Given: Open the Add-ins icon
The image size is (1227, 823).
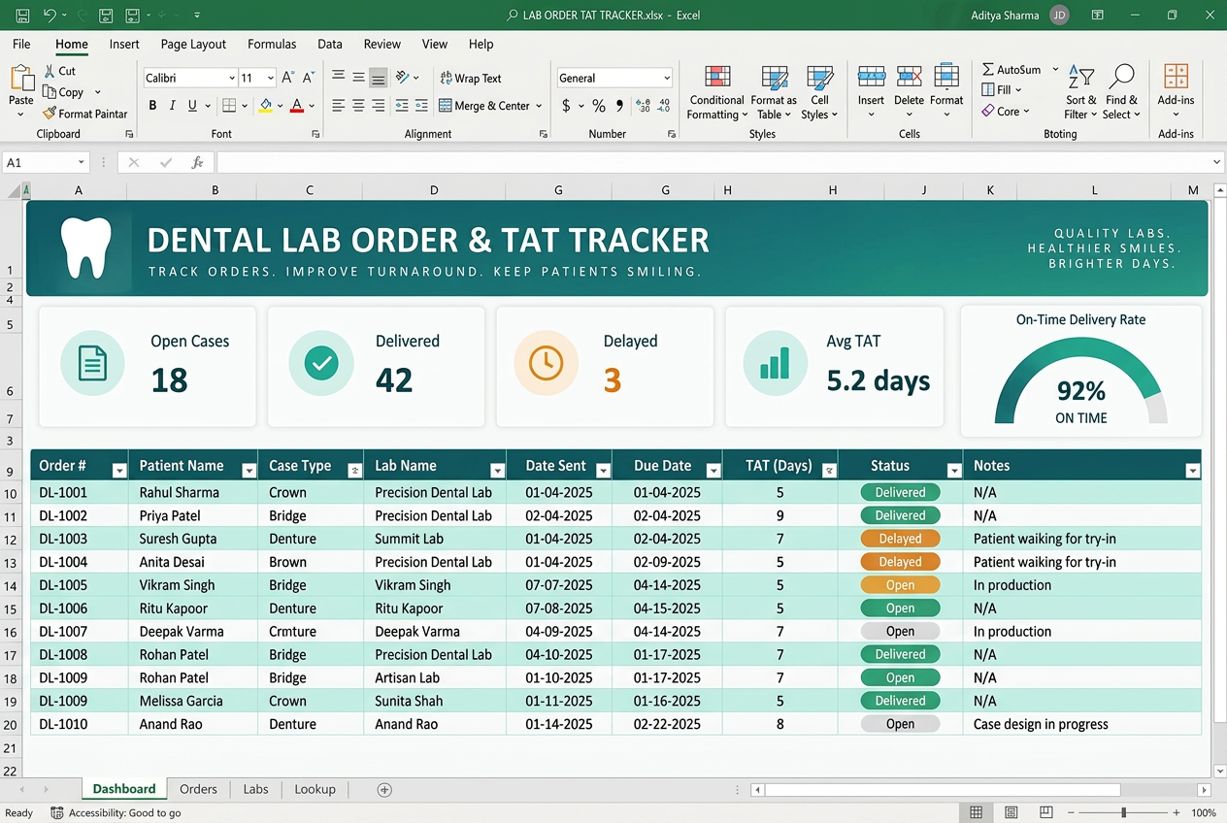Looking at the screenshot, I should point(1176,78).
